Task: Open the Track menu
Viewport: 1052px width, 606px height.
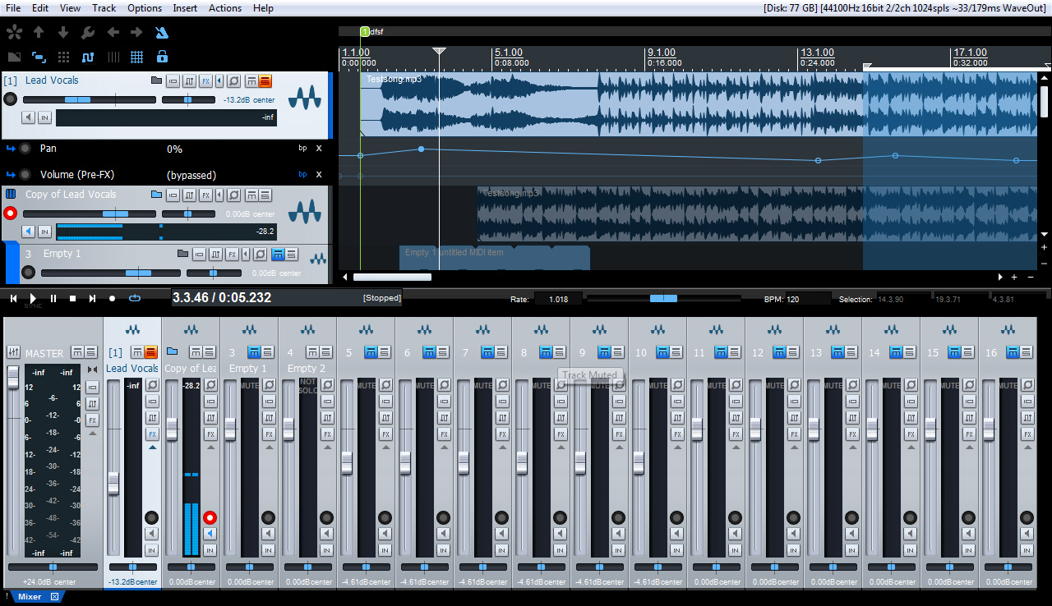Action: coord(103,8)
